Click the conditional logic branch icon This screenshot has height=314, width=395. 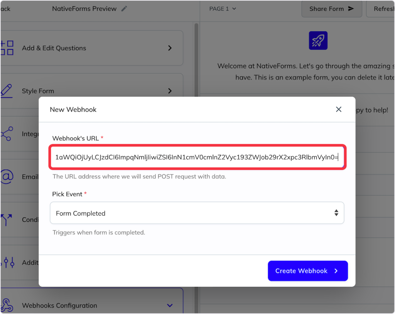pos(7,219)
